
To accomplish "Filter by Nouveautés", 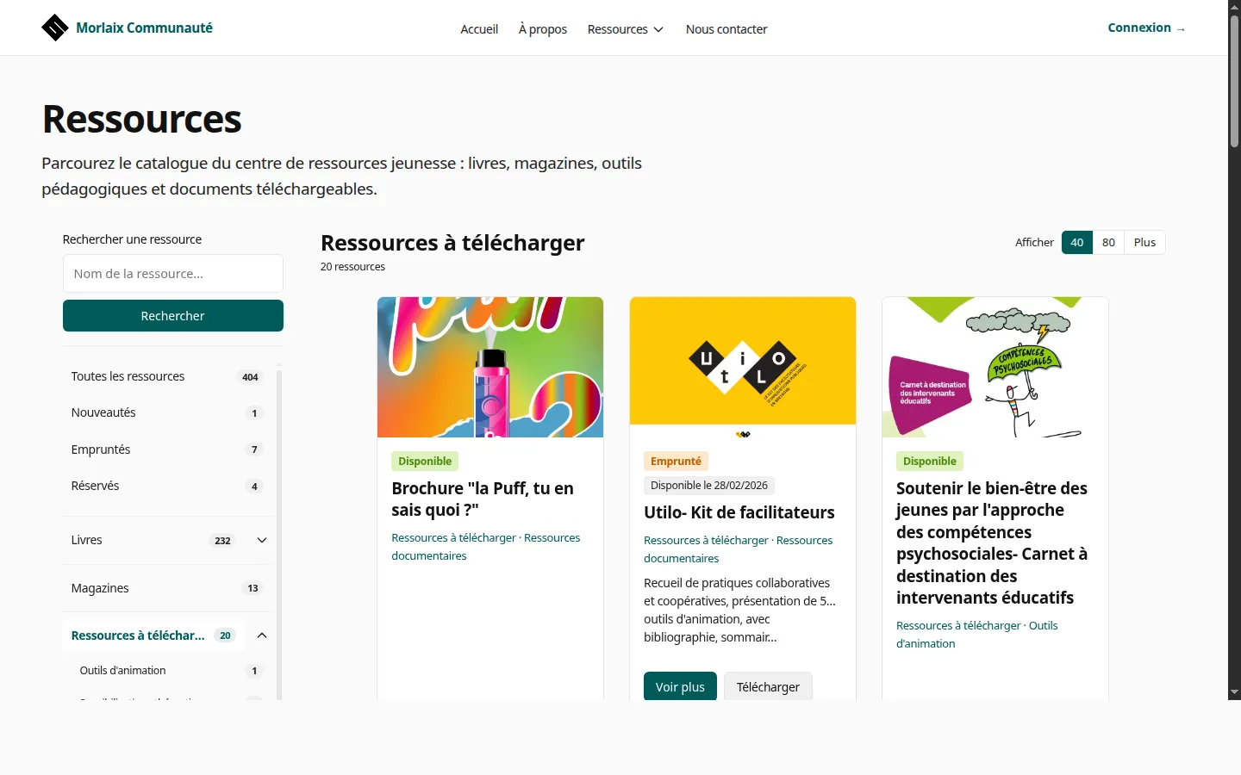I will click(x=167, y=412).
